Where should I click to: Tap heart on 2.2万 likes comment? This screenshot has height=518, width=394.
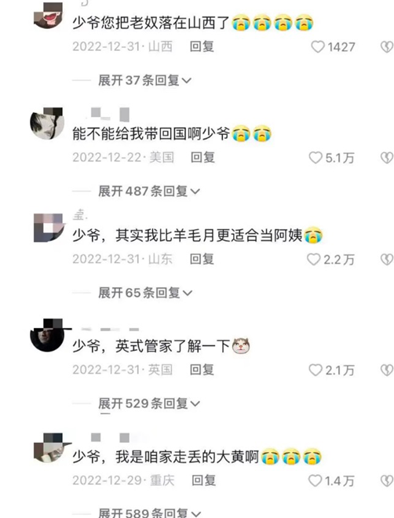click(313, 260)
